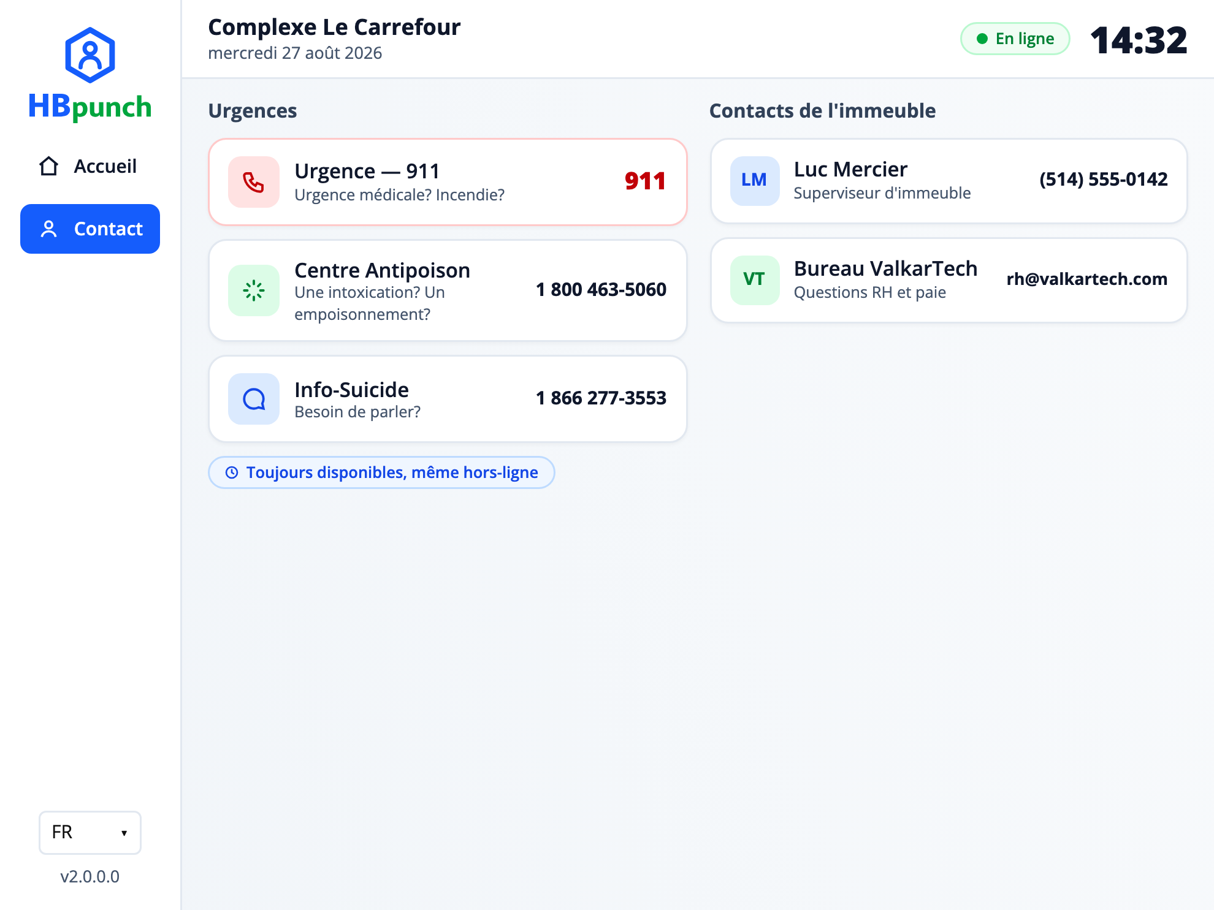Click the house icon beside Accueil

(x=49, y=166)
